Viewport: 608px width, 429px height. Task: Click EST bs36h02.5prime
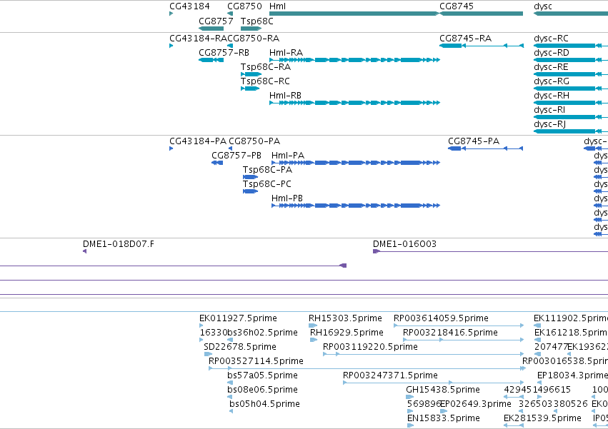pyautogui.click(x=230, y=340)
